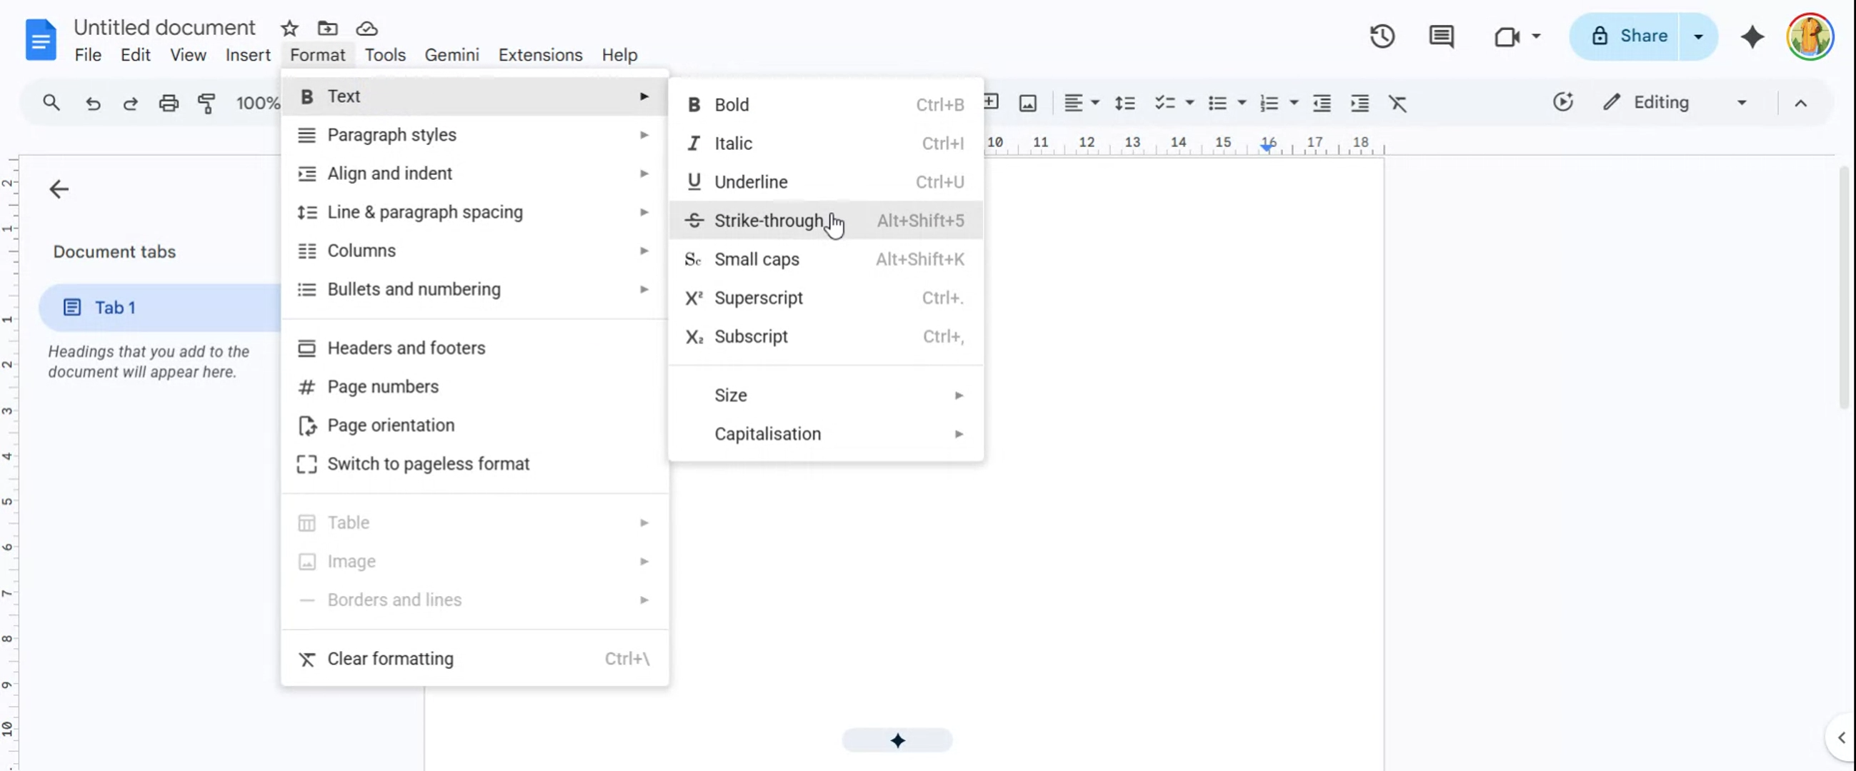Click the increase indent toolbar icon
The image size is (1856, 771).
click(x=1360, y=103)
